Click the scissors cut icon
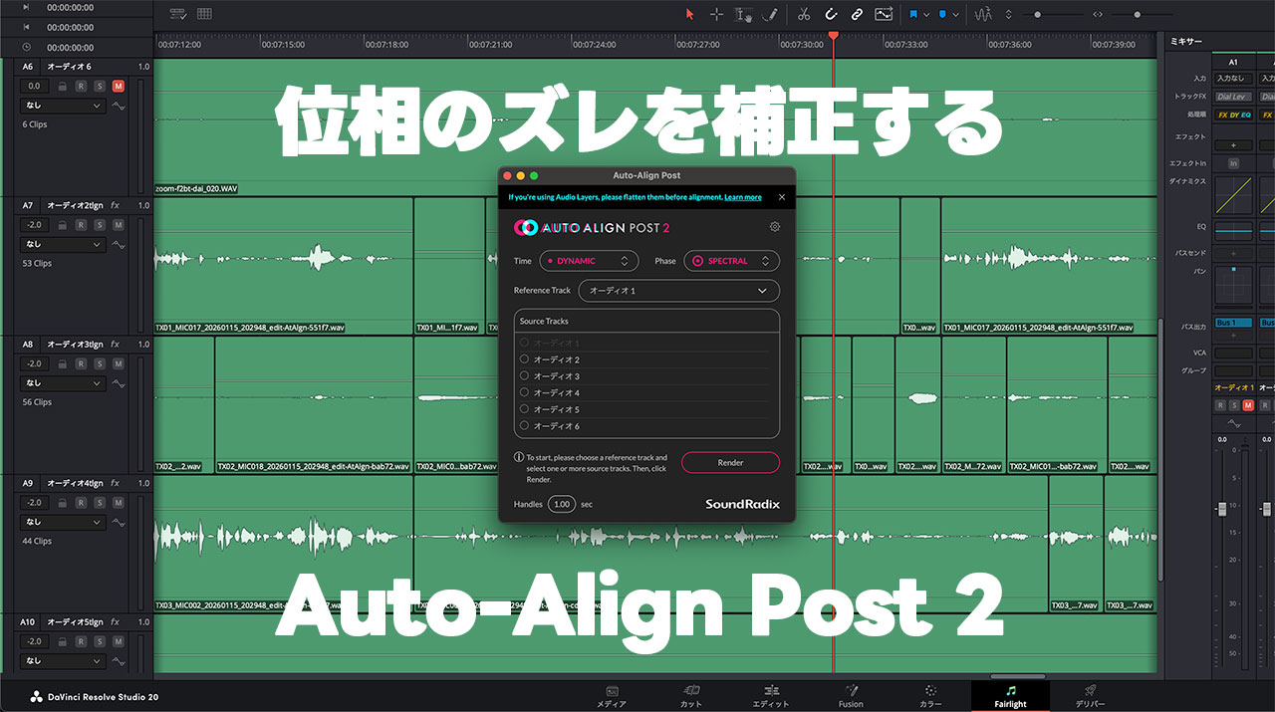Image resolution: width=1275 pixels, height=712 pixels. [x=805, y=14]
